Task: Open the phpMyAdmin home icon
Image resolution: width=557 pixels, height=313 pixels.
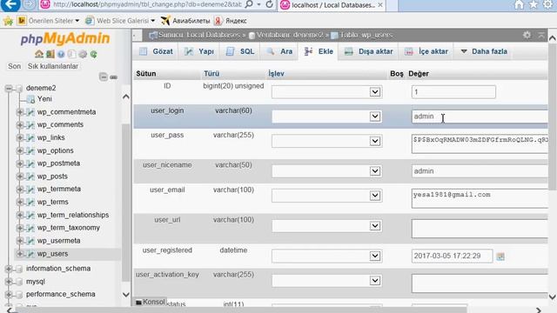Action: pos(38,54)
